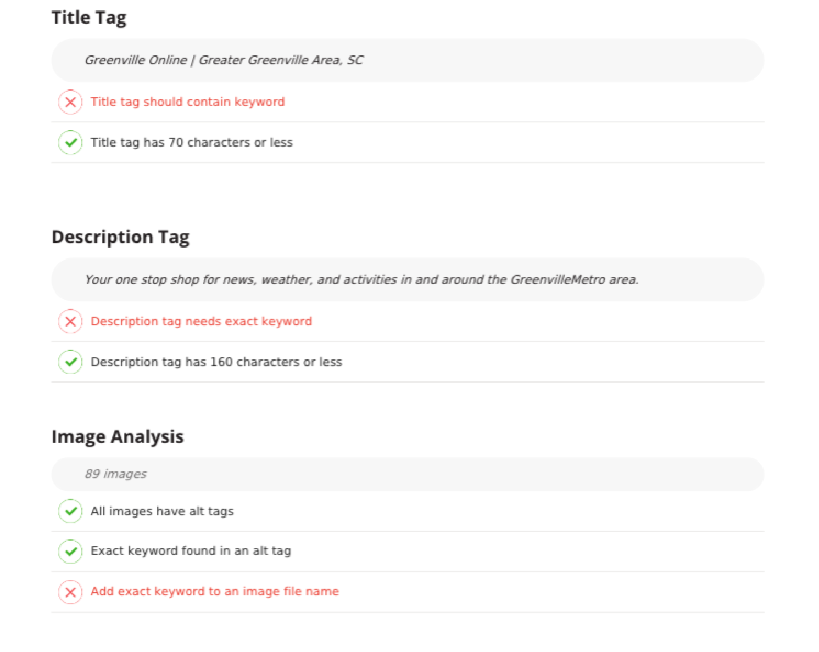819x652 pixels.
Task: Click green check beside exact keyword alt tag
Action: tap(70, 552)
